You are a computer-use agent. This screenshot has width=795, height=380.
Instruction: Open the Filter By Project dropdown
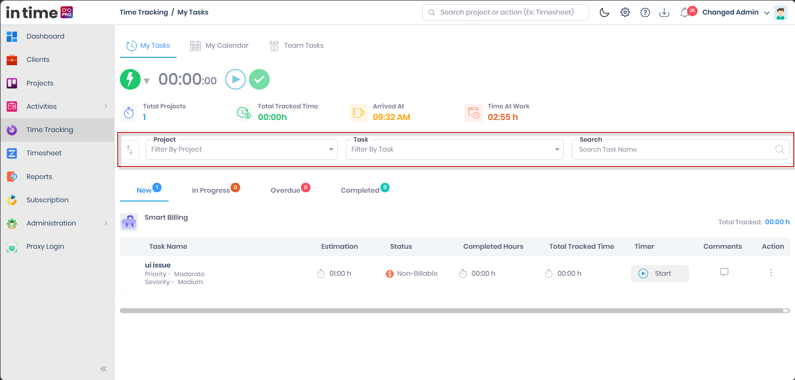coord(241,150)
